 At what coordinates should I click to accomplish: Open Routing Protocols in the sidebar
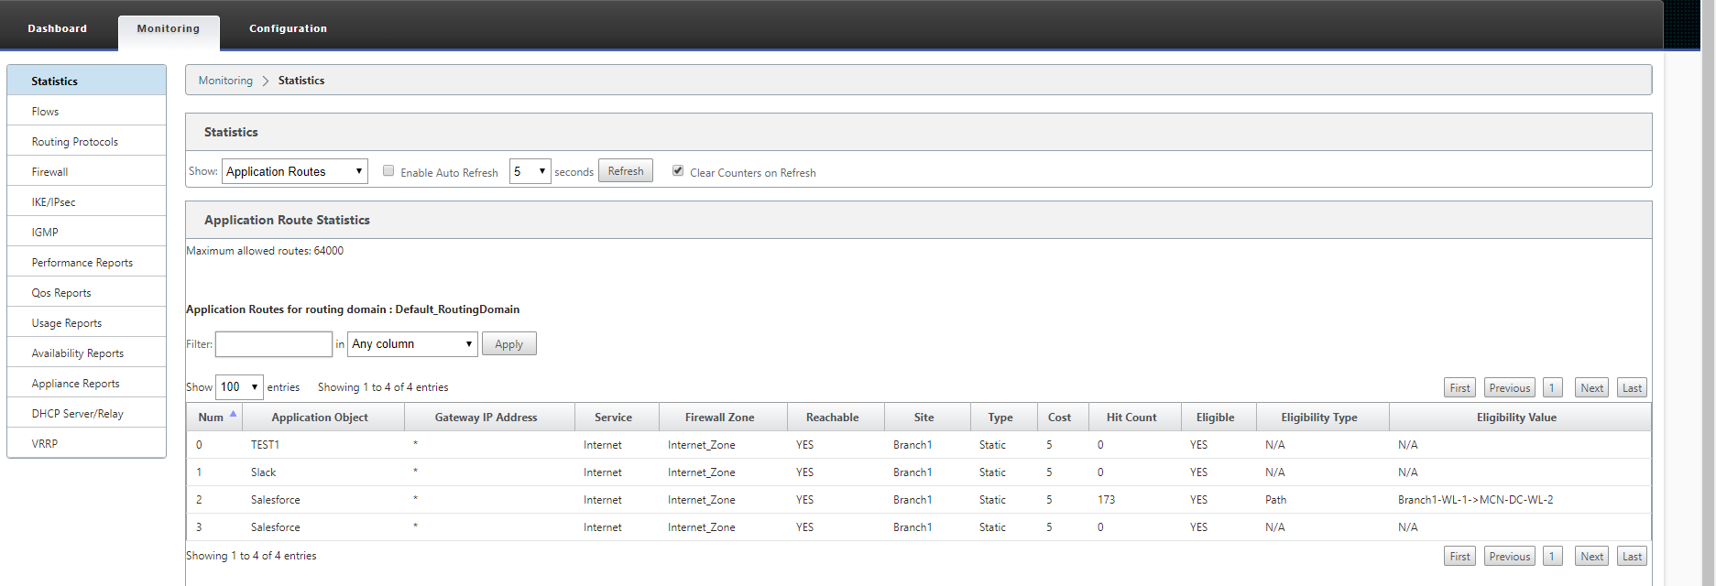click(86, 141)
